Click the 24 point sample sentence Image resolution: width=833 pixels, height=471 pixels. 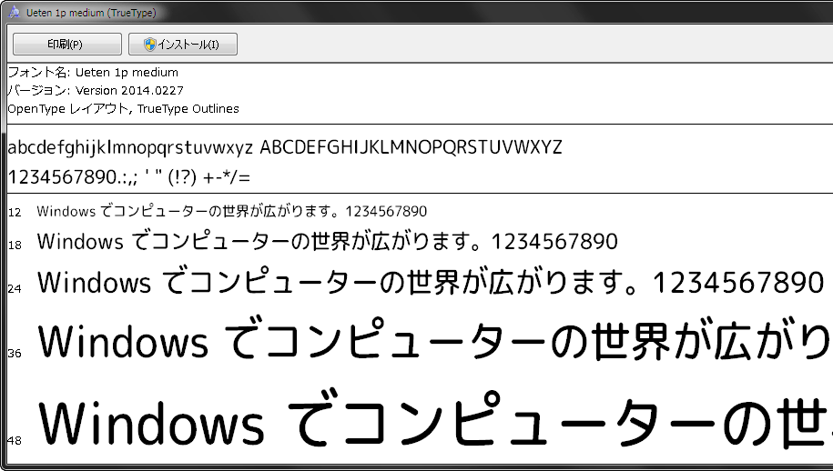tap(431, 282)
